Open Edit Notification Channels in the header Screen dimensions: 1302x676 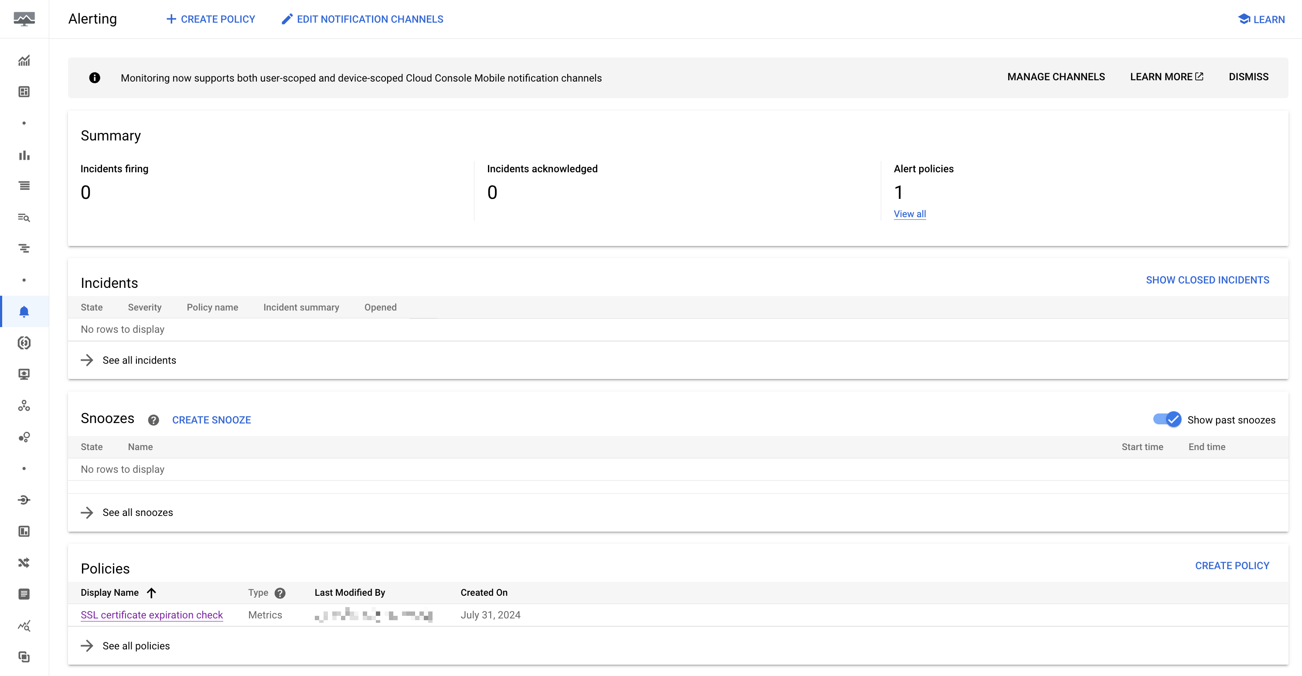tap(362, 19)
